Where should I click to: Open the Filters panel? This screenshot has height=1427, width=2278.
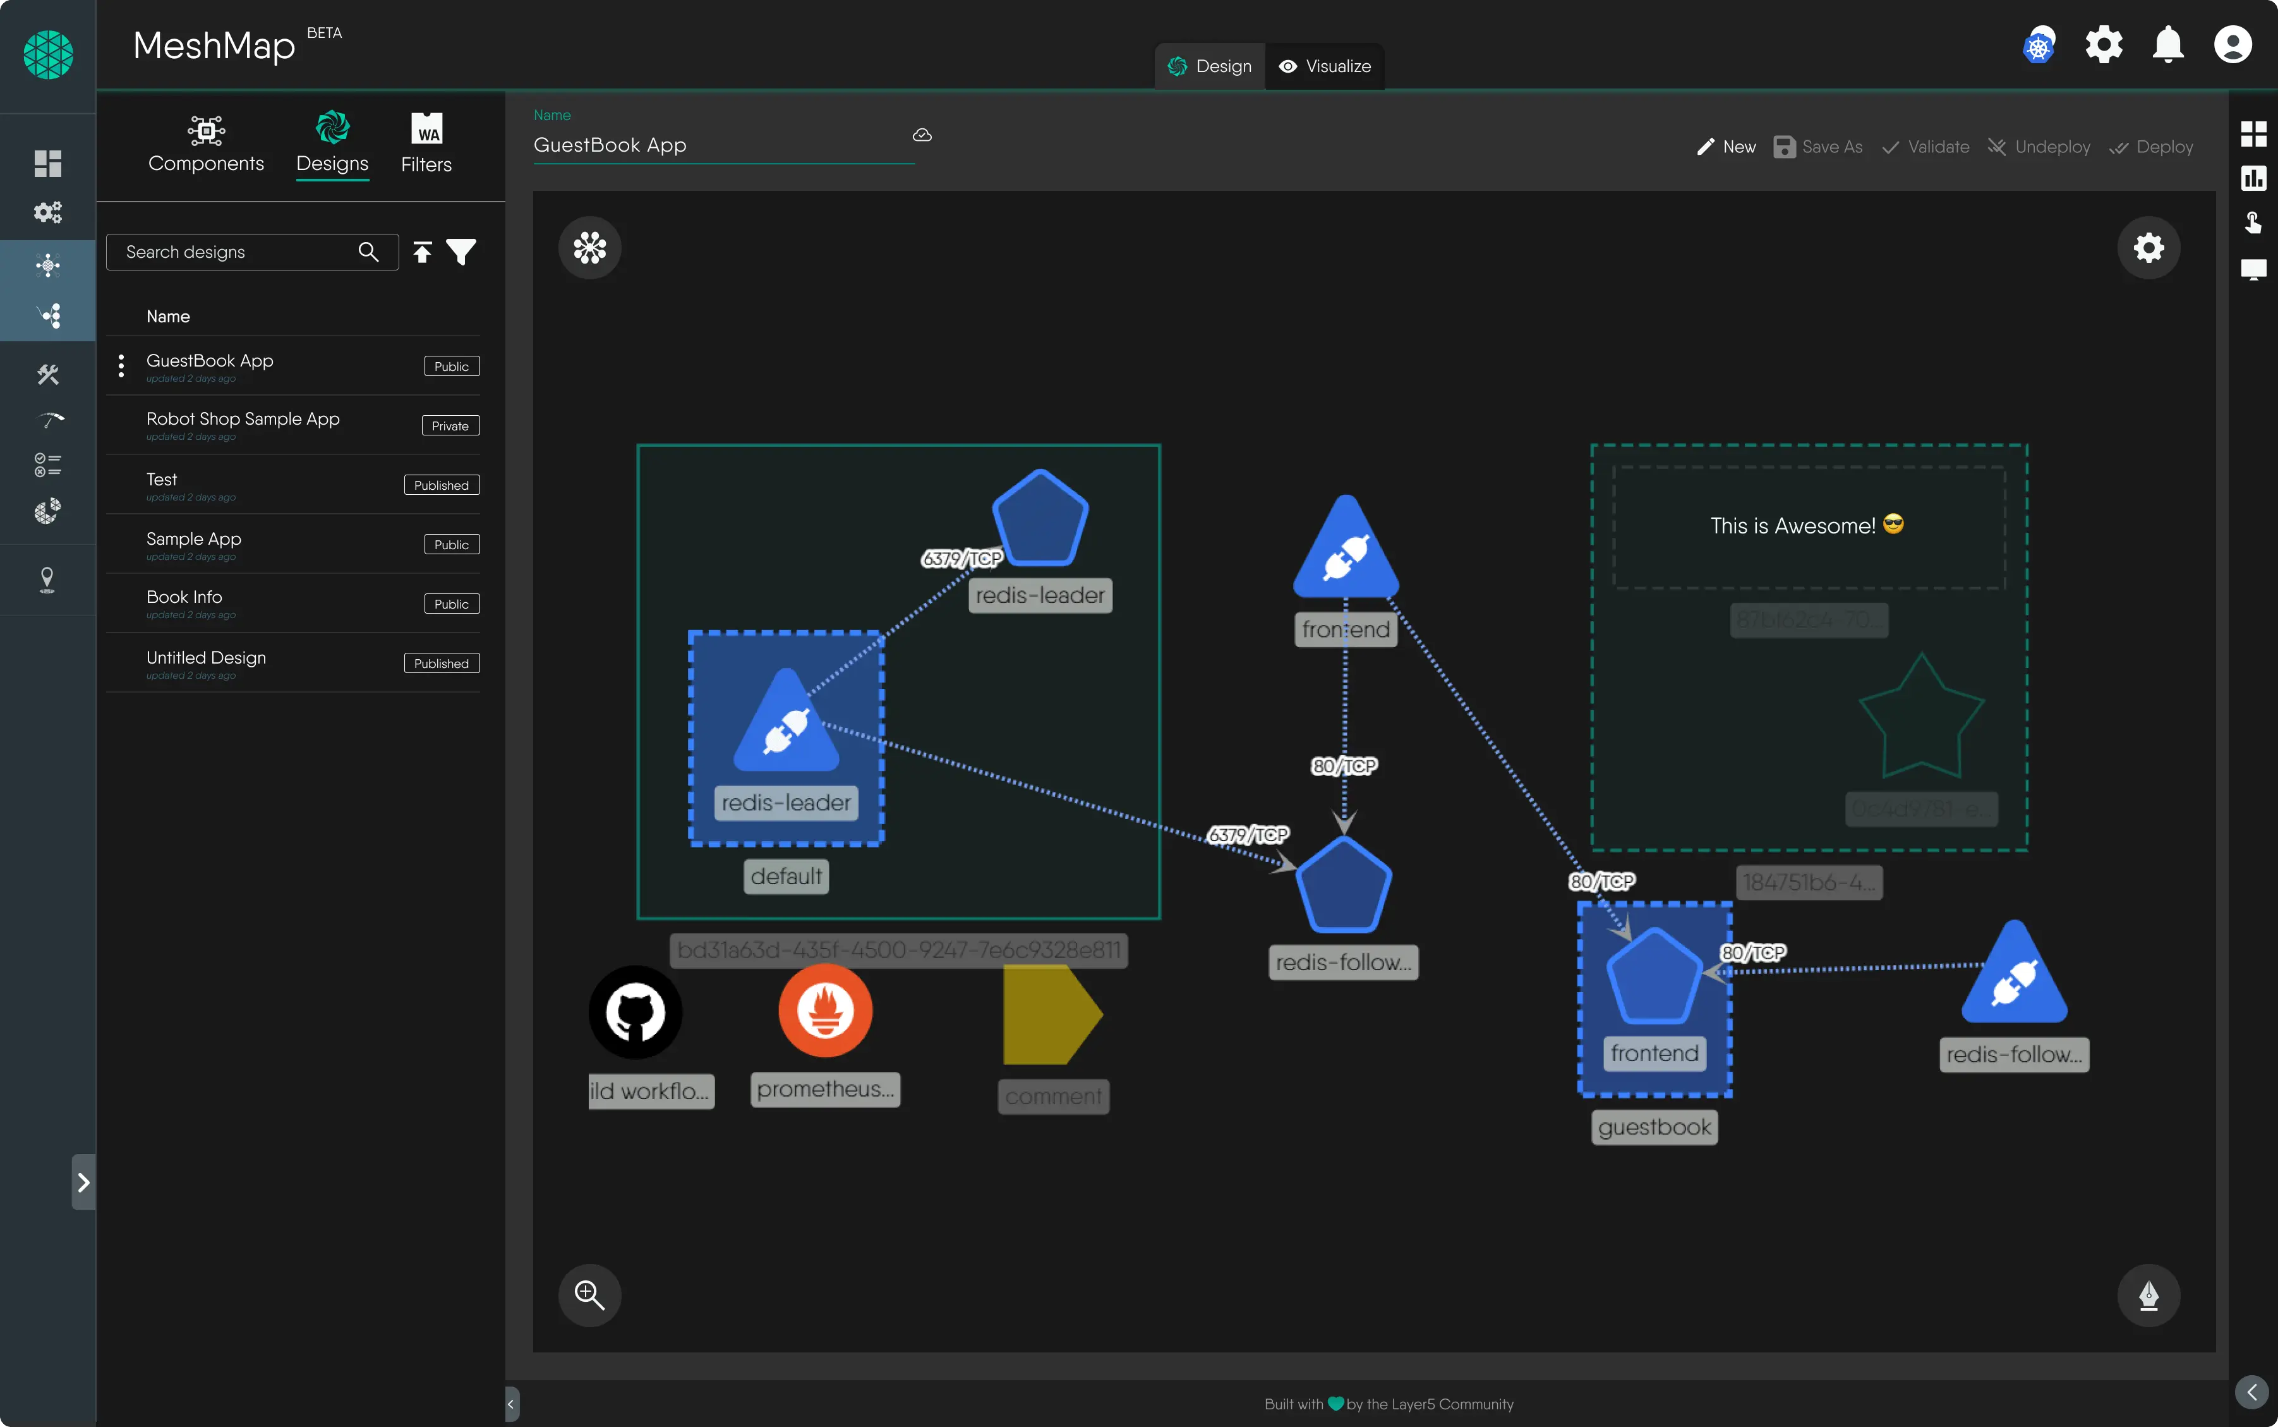click(425, 142)
